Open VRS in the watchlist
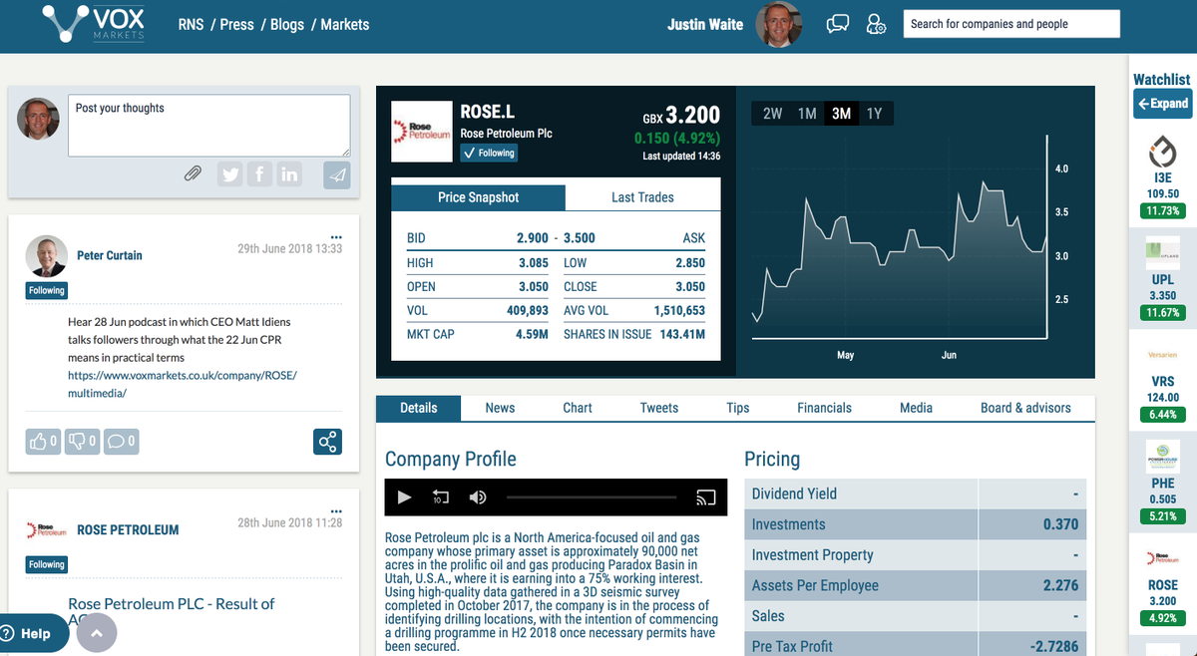The height and width of the screenshot is (656, 1197). pyautogui.click(x=1163, y=383)
